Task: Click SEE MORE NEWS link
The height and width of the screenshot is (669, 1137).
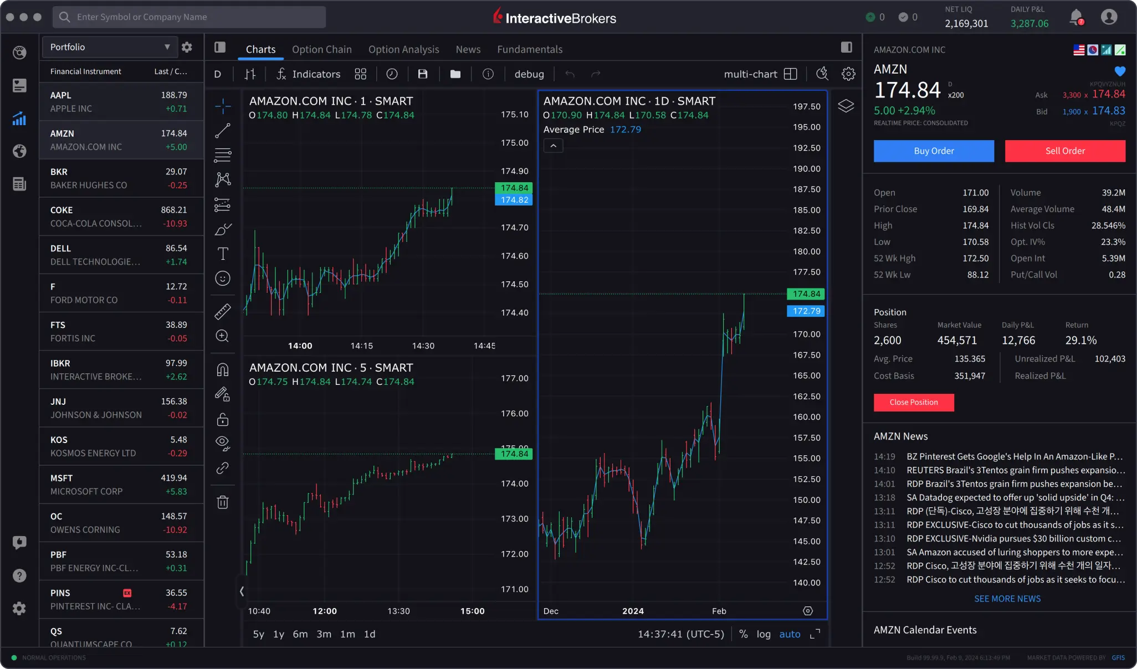Action: (1007, 599)
